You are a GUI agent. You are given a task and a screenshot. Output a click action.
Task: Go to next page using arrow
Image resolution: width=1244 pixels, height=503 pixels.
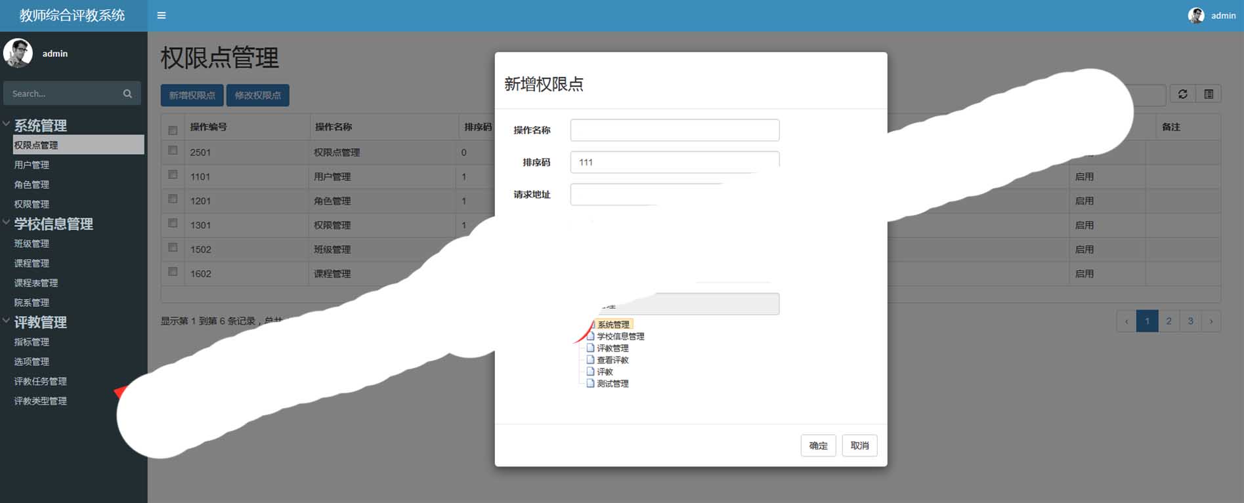tap(1211, 321)
